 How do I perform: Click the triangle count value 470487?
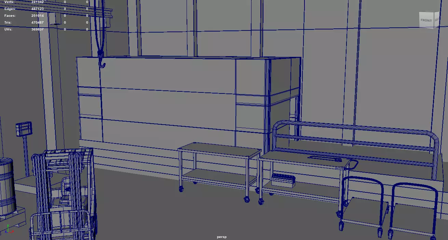(37, 23)
